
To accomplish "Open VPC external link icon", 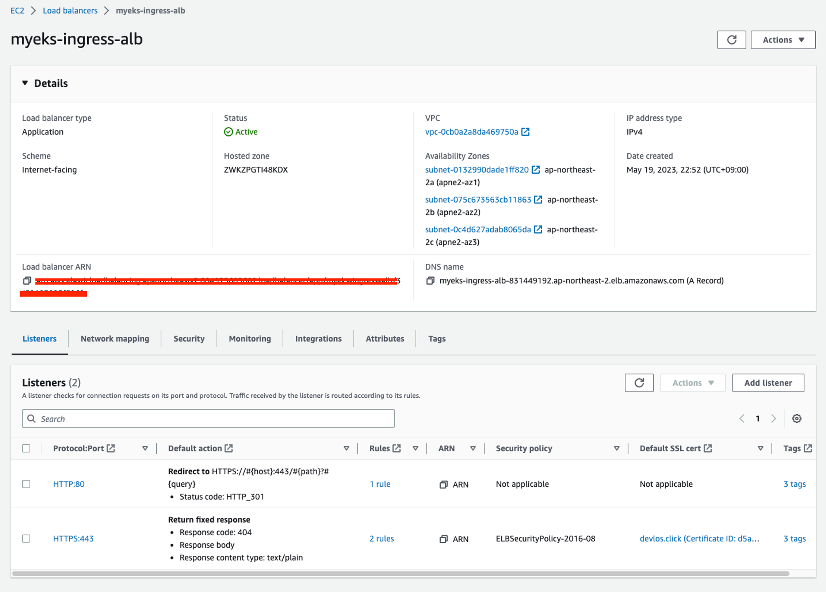I will pos(525,132).
